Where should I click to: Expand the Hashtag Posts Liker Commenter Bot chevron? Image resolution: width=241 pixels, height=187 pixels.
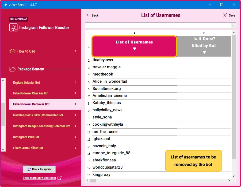click(76, 115)
